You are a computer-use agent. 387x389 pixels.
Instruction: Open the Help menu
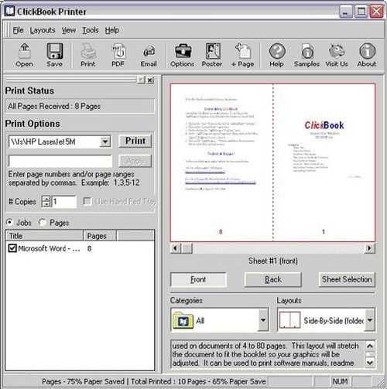112,30
